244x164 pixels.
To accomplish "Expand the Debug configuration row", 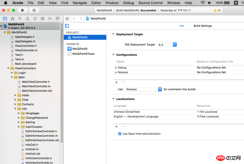I will (x=116, y=68).
